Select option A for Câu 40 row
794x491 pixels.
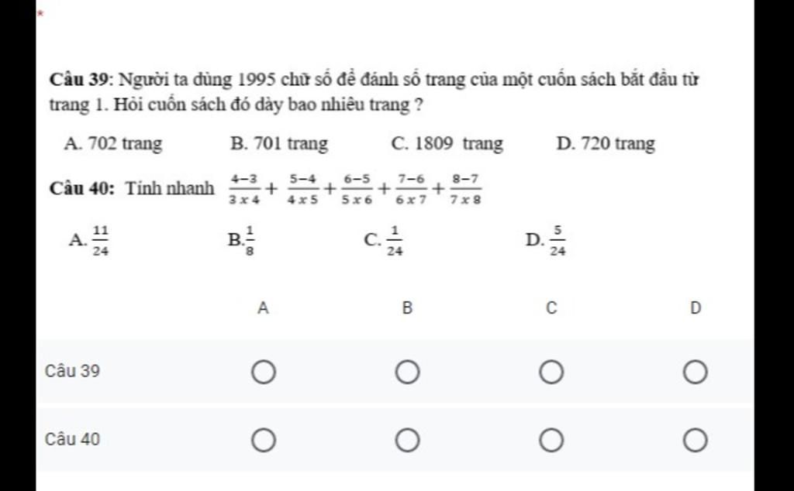(263, 441)
